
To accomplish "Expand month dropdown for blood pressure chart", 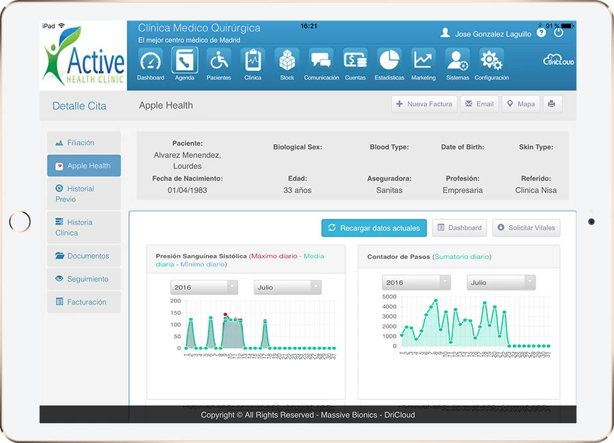I will (287, 288).
